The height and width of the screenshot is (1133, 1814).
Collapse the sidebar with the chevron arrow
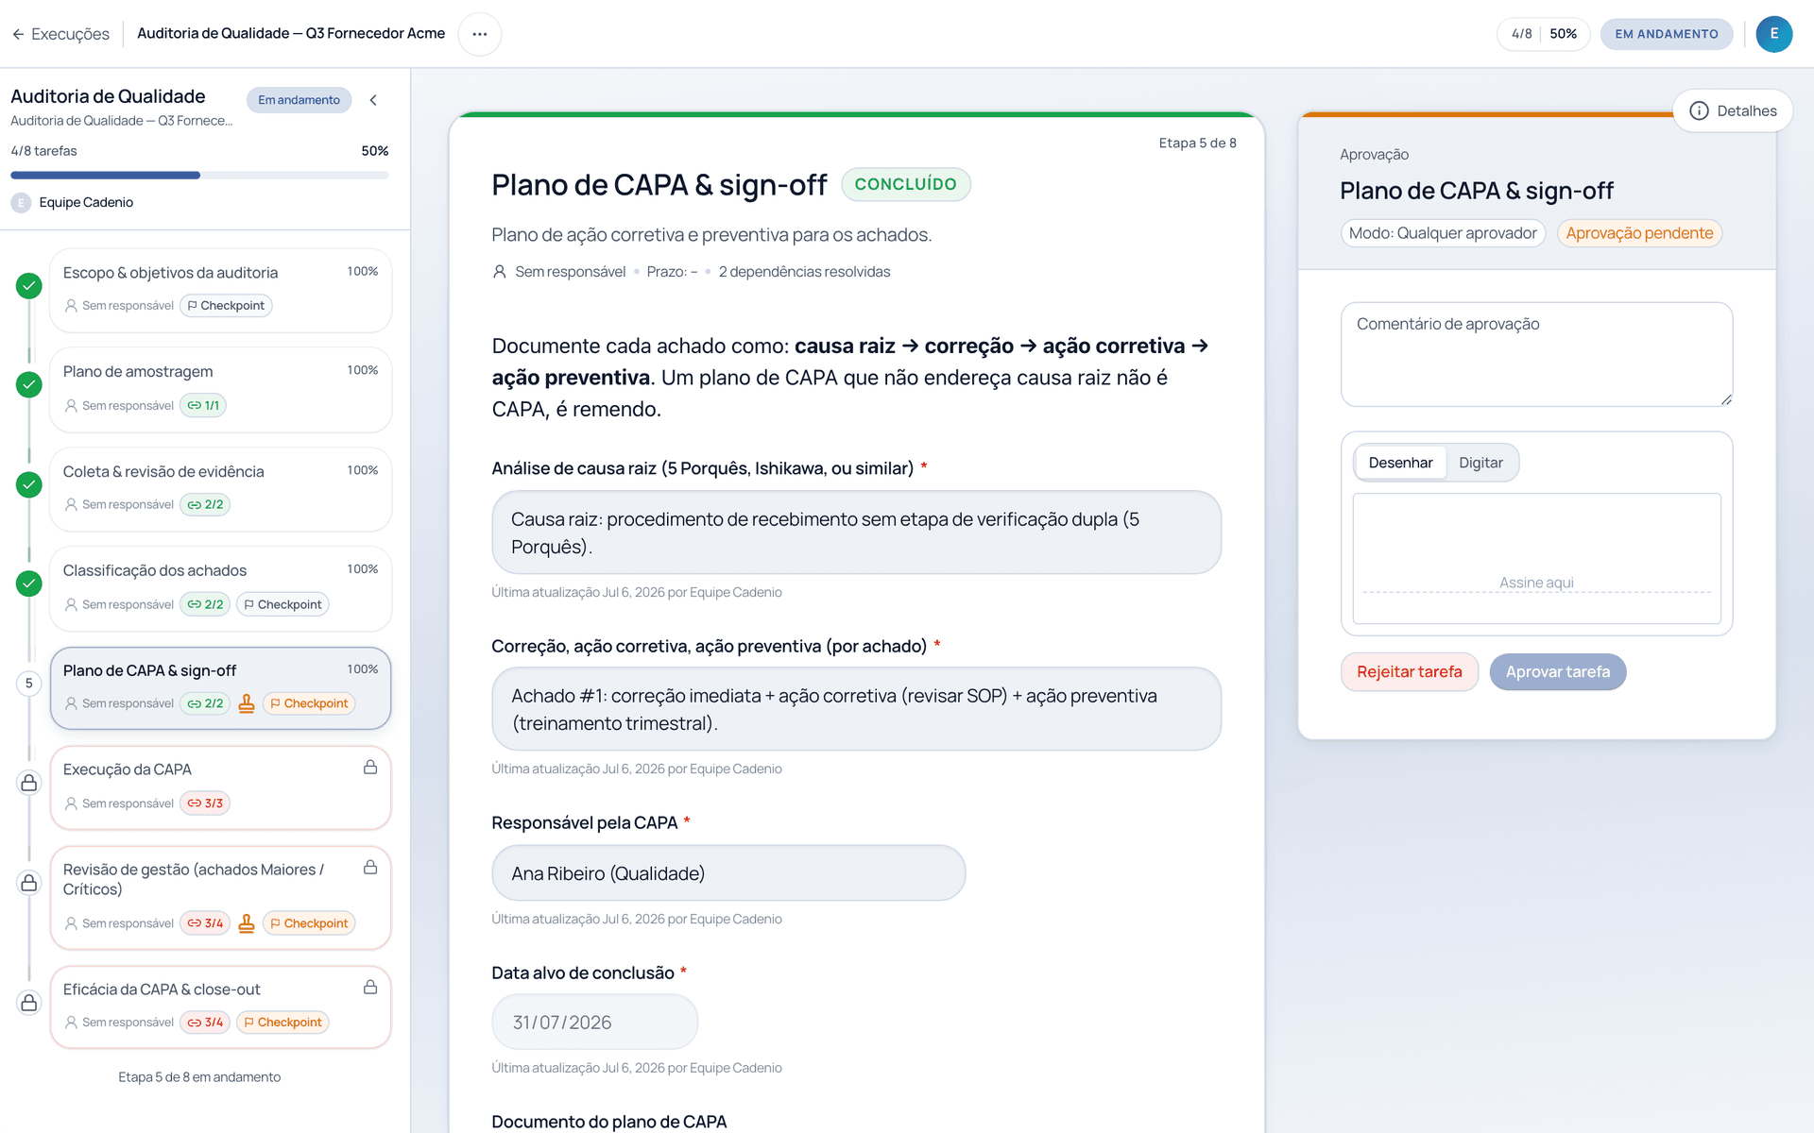coord(373,100)
